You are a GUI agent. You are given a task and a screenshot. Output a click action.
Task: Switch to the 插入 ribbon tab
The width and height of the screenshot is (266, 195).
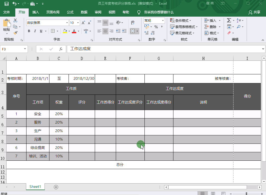click(x=36, y=12)
